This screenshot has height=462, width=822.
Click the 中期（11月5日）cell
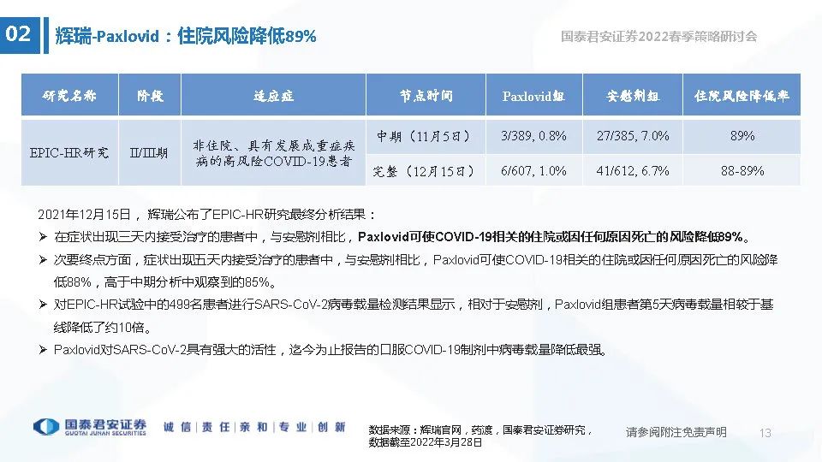426,136
